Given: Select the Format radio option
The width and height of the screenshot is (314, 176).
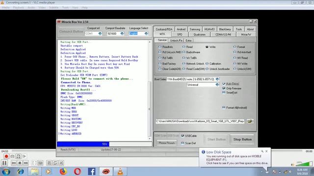Looking at the screenshot, I should coord(239,47).
